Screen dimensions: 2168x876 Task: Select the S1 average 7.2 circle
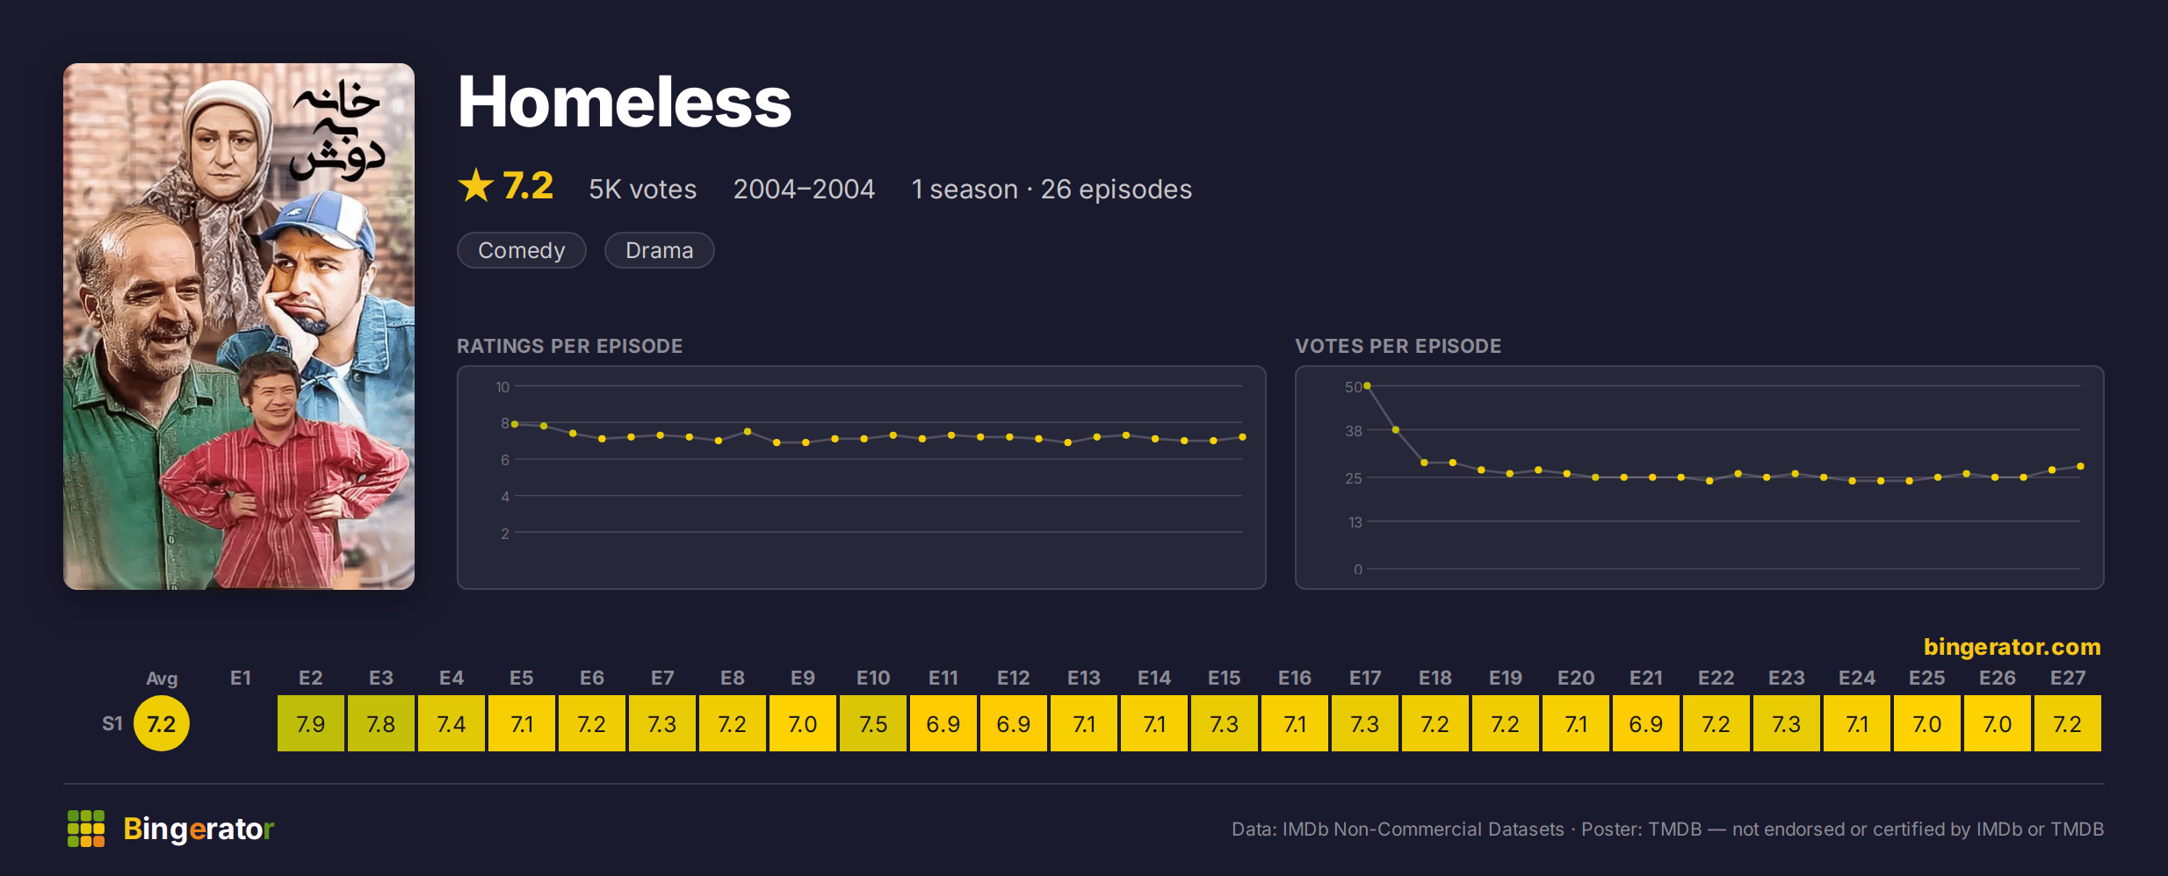click(x=162, y=723)
